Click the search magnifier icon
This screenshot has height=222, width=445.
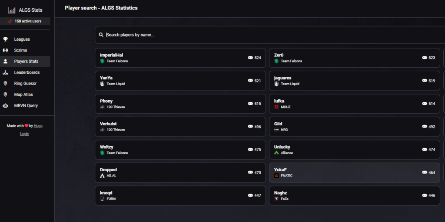(x=101, y=35)
